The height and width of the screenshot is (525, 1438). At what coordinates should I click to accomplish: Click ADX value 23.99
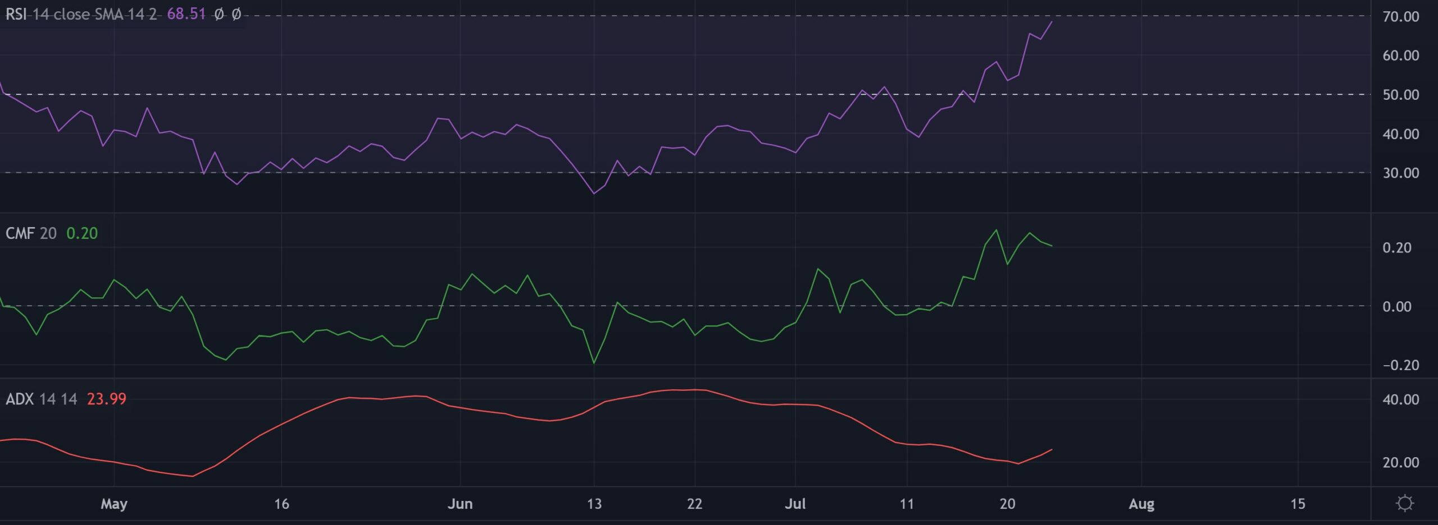pos(107,399)
